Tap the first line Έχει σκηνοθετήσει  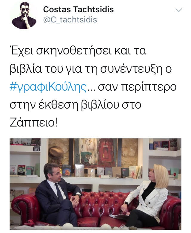pos(56,51)
